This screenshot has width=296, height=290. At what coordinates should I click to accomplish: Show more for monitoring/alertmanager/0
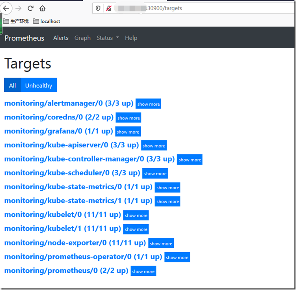pyautogui.click(x=148, y=104)
